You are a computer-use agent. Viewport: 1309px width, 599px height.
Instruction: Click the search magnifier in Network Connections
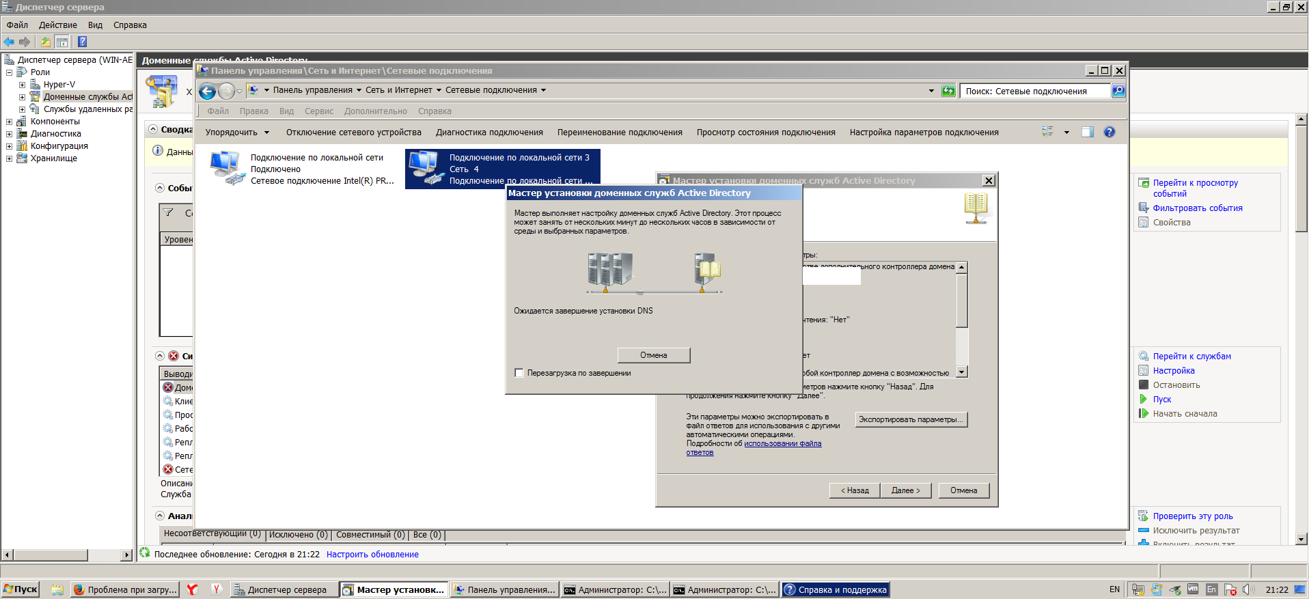[x=1118, y=91]
